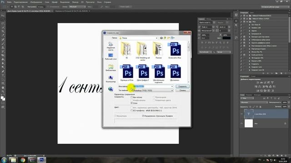Open Chrome from the taskbar
Screen dimensions: 291x163
(23, 160)
